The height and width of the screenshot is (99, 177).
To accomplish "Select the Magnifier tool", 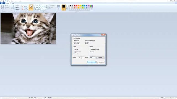I will pos(27,9).
